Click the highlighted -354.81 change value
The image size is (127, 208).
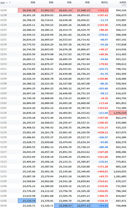[x=103, y=206]
